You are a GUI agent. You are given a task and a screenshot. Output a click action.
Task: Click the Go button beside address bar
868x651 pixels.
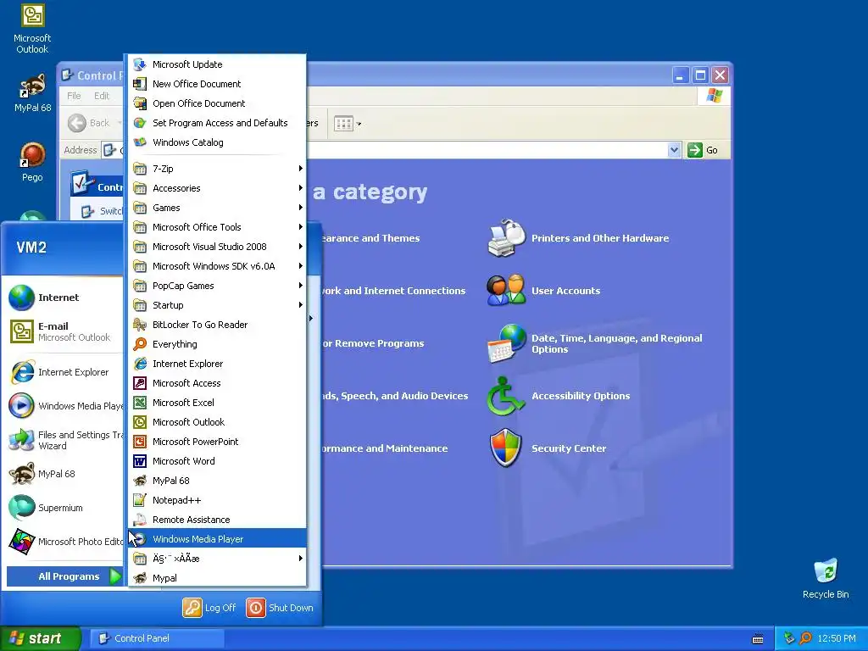coord(703,150)
